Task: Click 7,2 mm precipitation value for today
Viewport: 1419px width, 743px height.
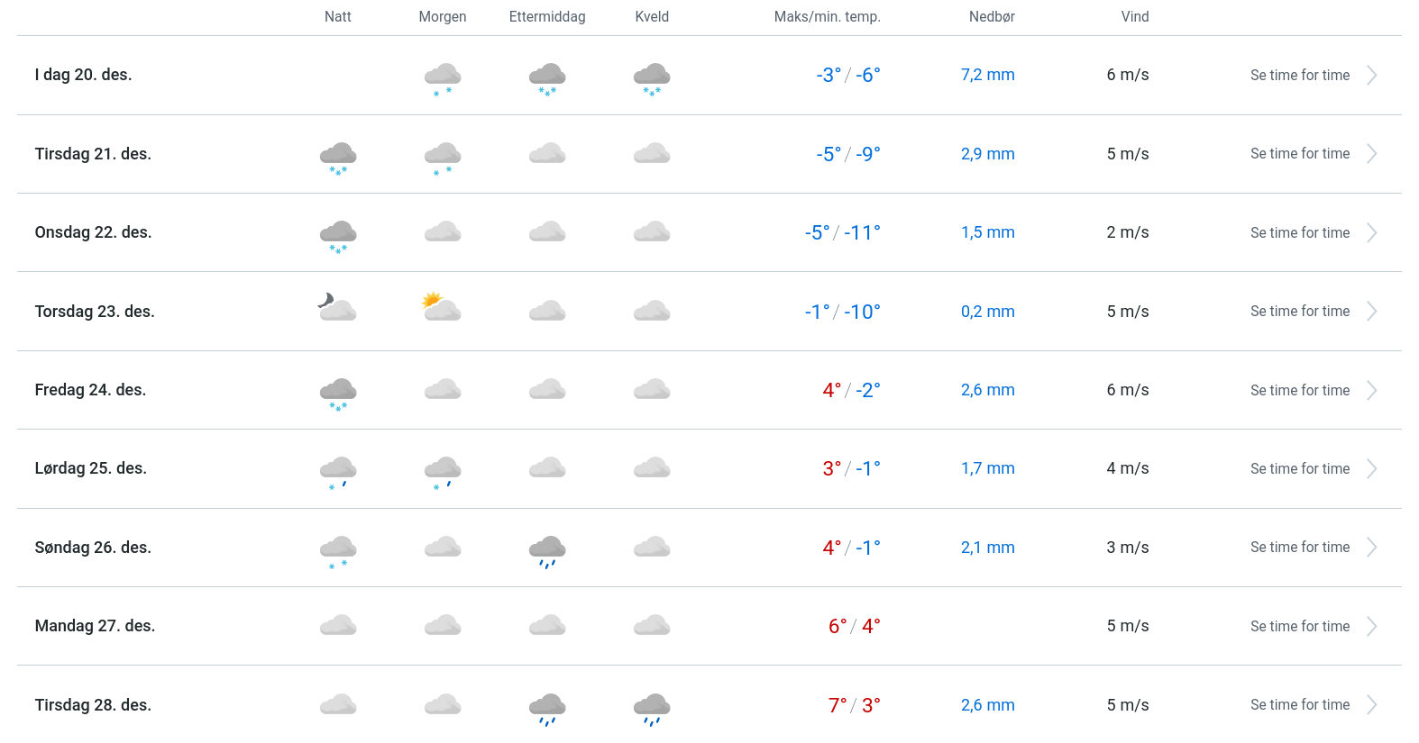Action: pos(987,76)
